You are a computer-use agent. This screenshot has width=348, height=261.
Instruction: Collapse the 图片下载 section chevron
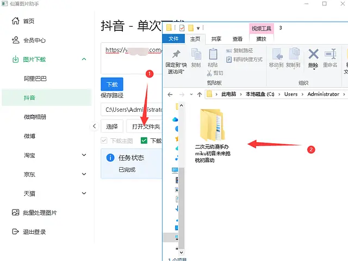click(84, 59)
